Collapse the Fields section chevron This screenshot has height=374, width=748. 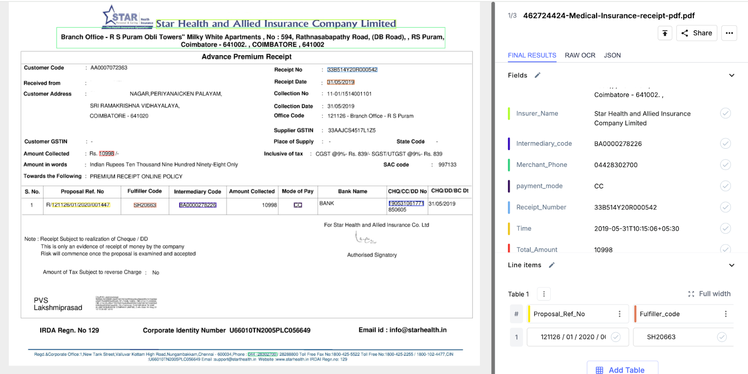[x=732, y=75]
